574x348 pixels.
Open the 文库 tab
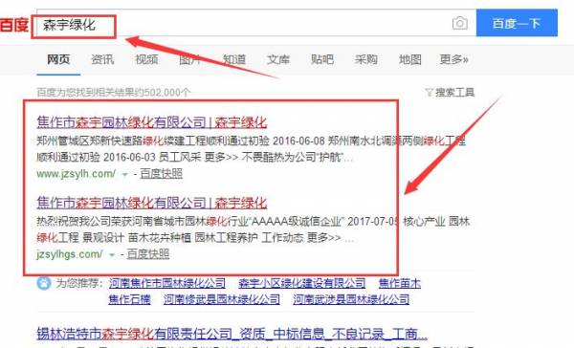coord(278,59)
